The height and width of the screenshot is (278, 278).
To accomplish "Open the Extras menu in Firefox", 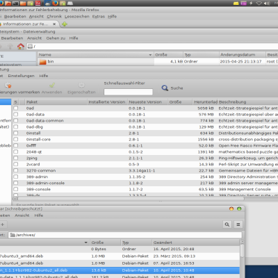I will [99, 17].
